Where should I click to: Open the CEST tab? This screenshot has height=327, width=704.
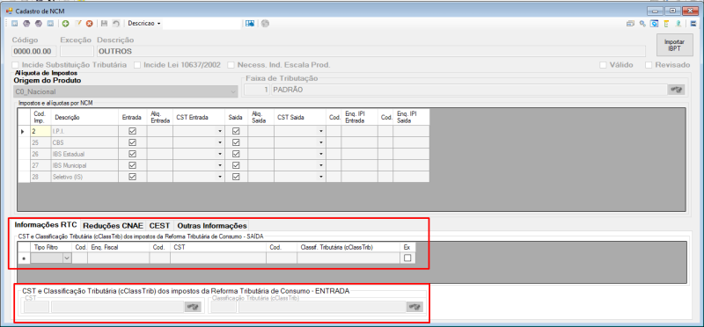tap(159, 225)
